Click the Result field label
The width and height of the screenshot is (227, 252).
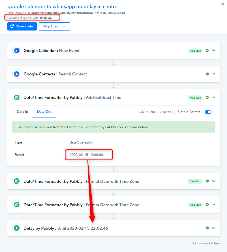click(x=20, y=155)
